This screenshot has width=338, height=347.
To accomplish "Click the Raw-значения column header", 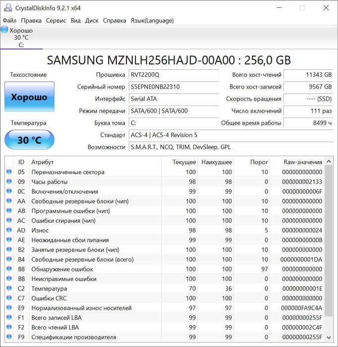I will [297, 162].
